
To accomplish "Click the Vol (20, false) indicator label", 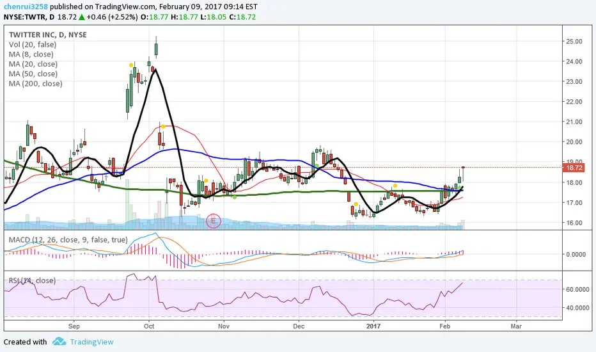I will click(x=33, y=45).
